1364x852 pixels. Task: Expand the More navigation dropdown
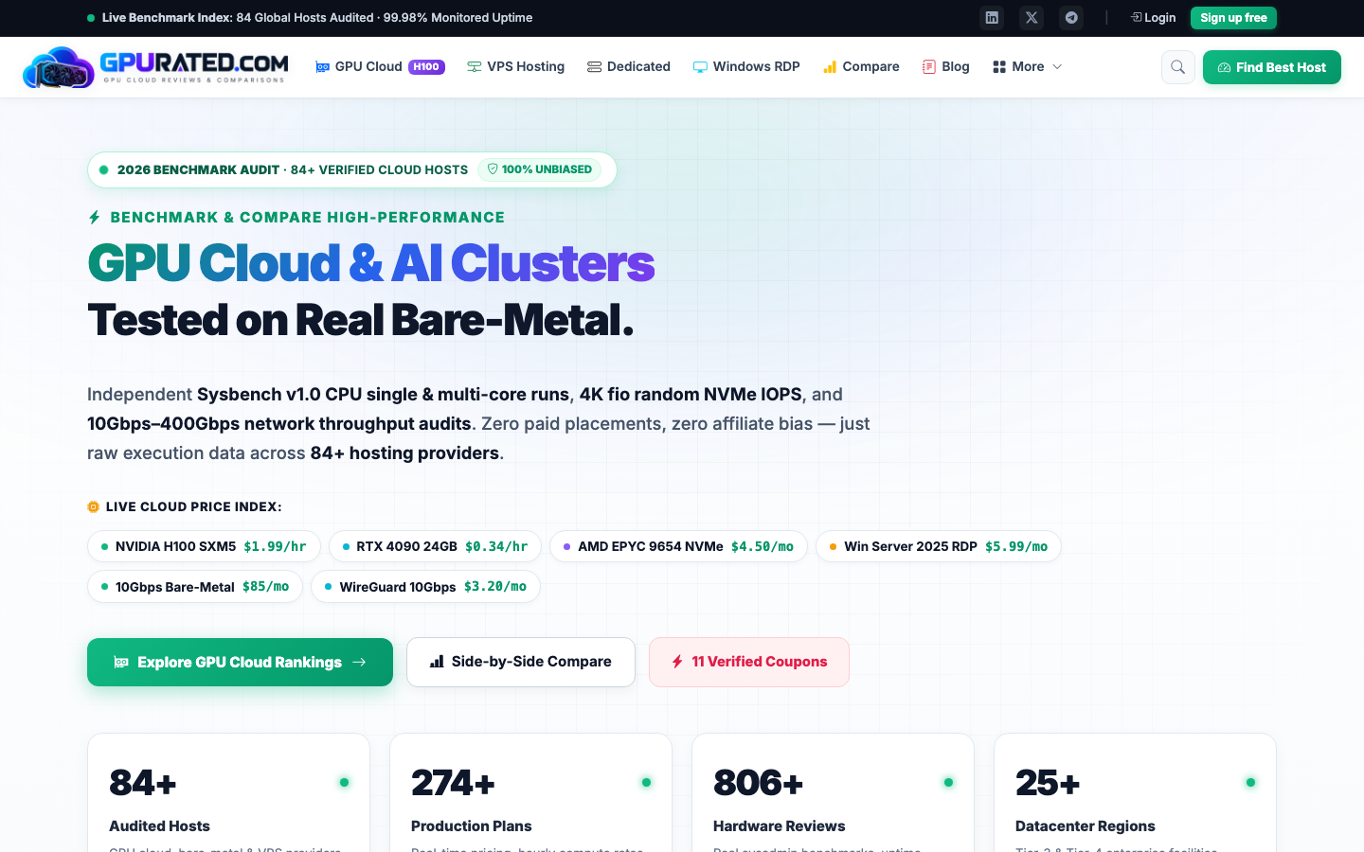pos(1028,66)
